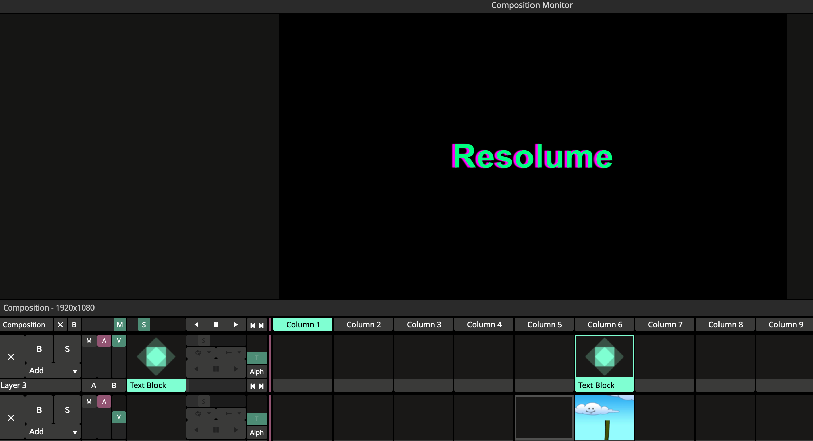
Task: Pause composition playback
Action: (x=216, y=325)
